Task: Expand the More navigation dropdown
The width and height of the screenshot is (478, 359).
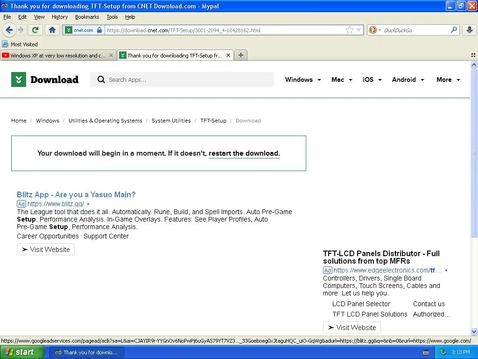Action: pos(448,79)
